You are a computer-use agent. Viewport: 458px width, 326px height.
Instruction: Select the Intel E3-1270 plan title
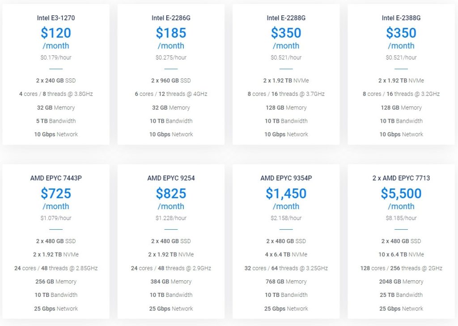56,18
